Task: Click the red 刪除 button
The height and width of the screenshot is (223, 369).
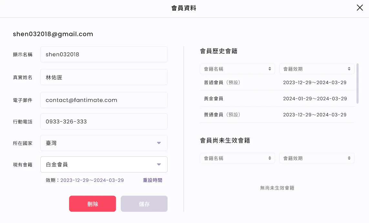Action: [92, 204]
